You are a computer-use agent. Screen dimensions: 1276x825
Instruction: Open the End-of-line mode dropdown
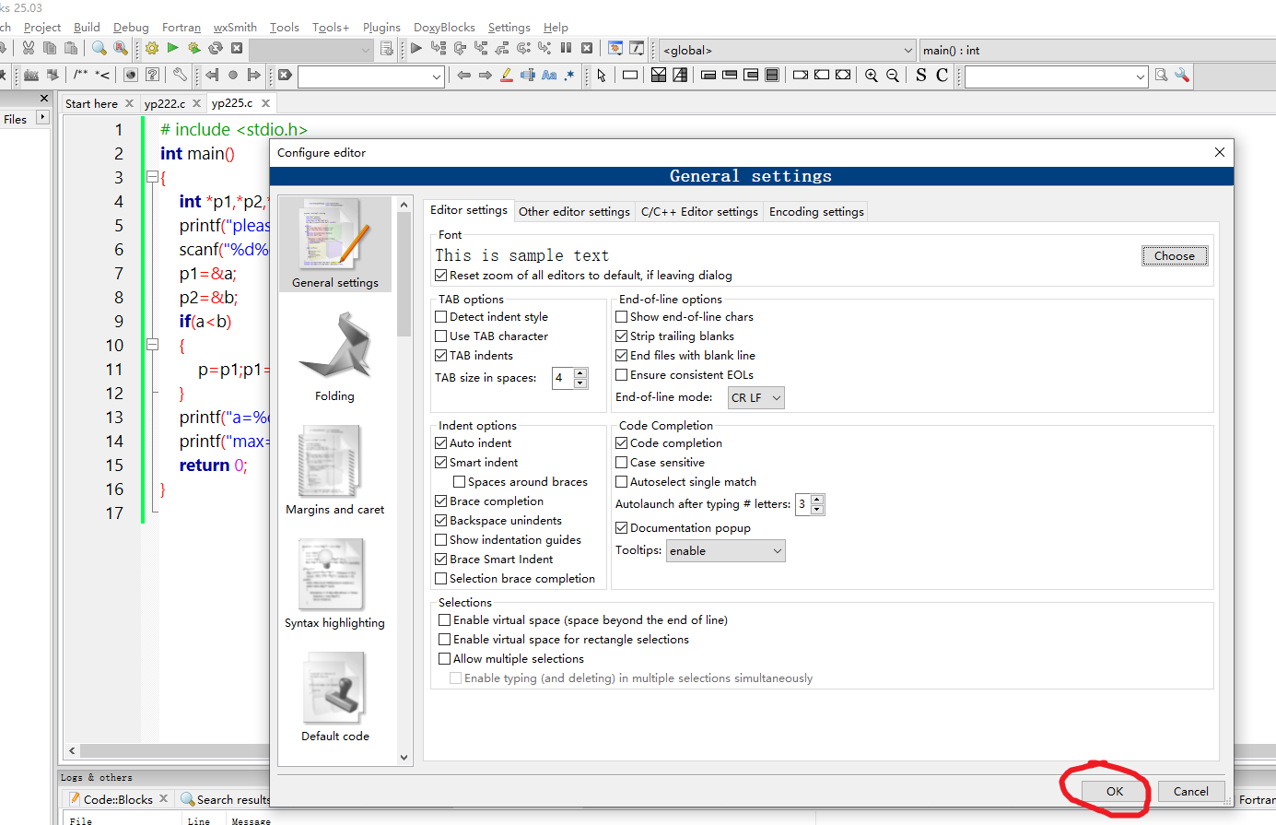point(755,398)
